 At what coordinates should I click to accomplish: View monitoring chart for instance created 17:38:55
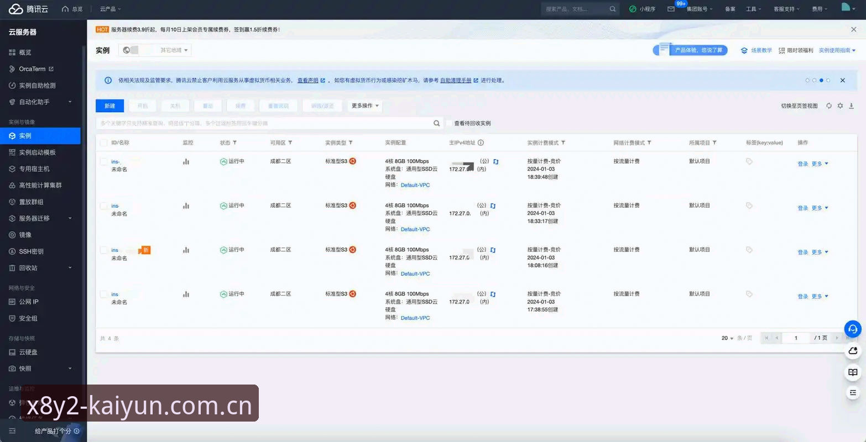pyautogui.click(x=186, y=294)
